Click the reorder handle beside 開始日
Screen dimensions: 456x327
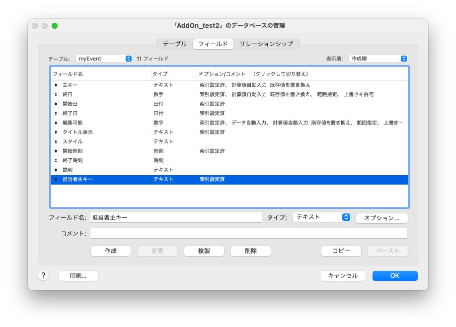point(56,104)
